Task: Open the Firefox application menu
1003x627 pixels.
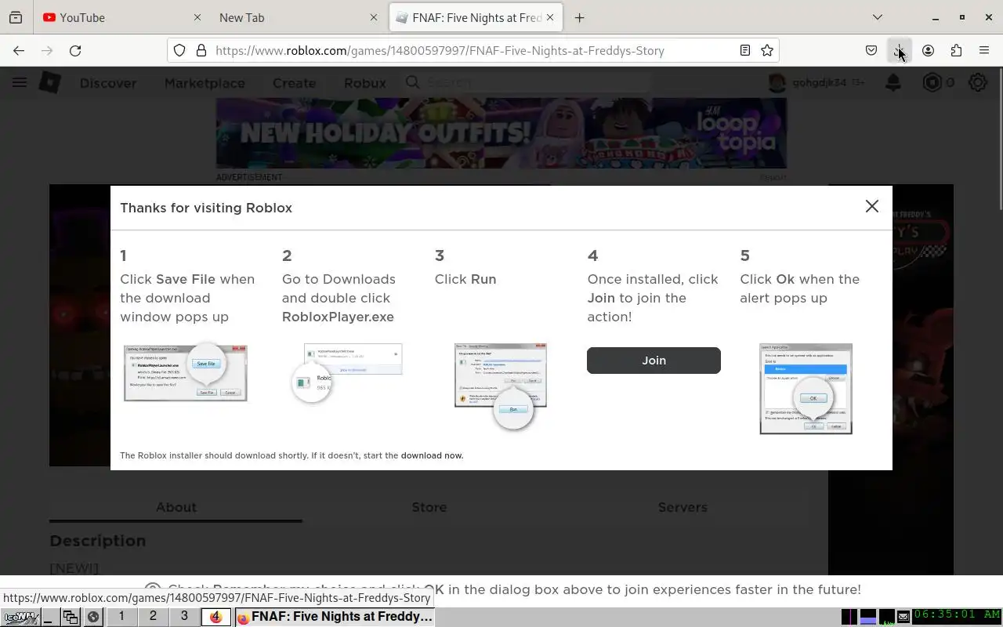Action: click(984, 50)
